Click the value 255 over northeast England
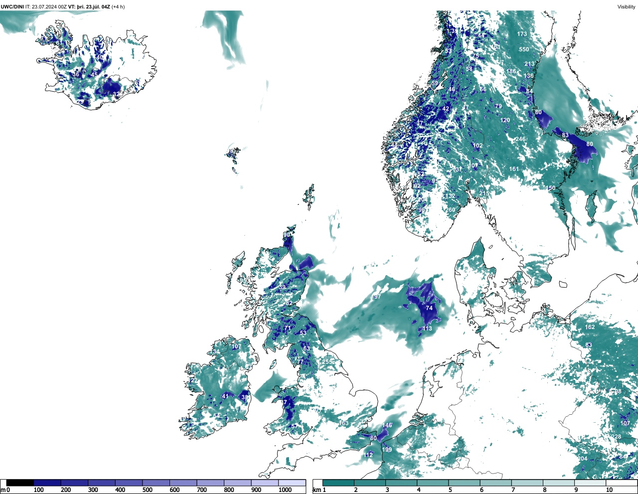The image size is (638, 494). tap(327, 362)
